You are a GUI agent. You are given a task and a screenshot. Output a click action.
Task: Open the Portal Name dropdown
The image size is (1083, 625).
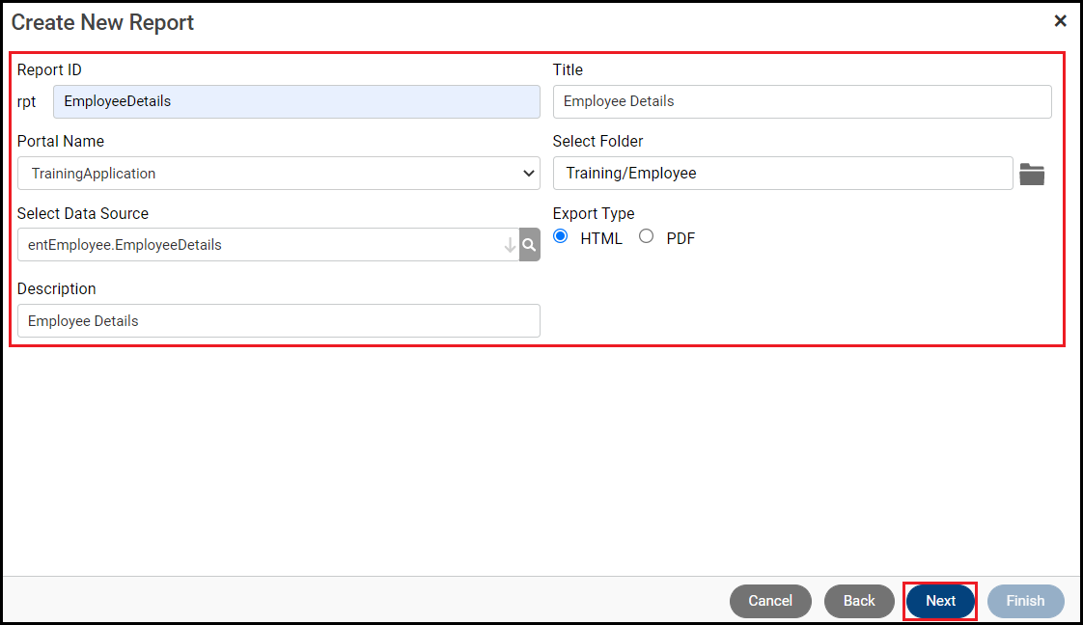278,174
